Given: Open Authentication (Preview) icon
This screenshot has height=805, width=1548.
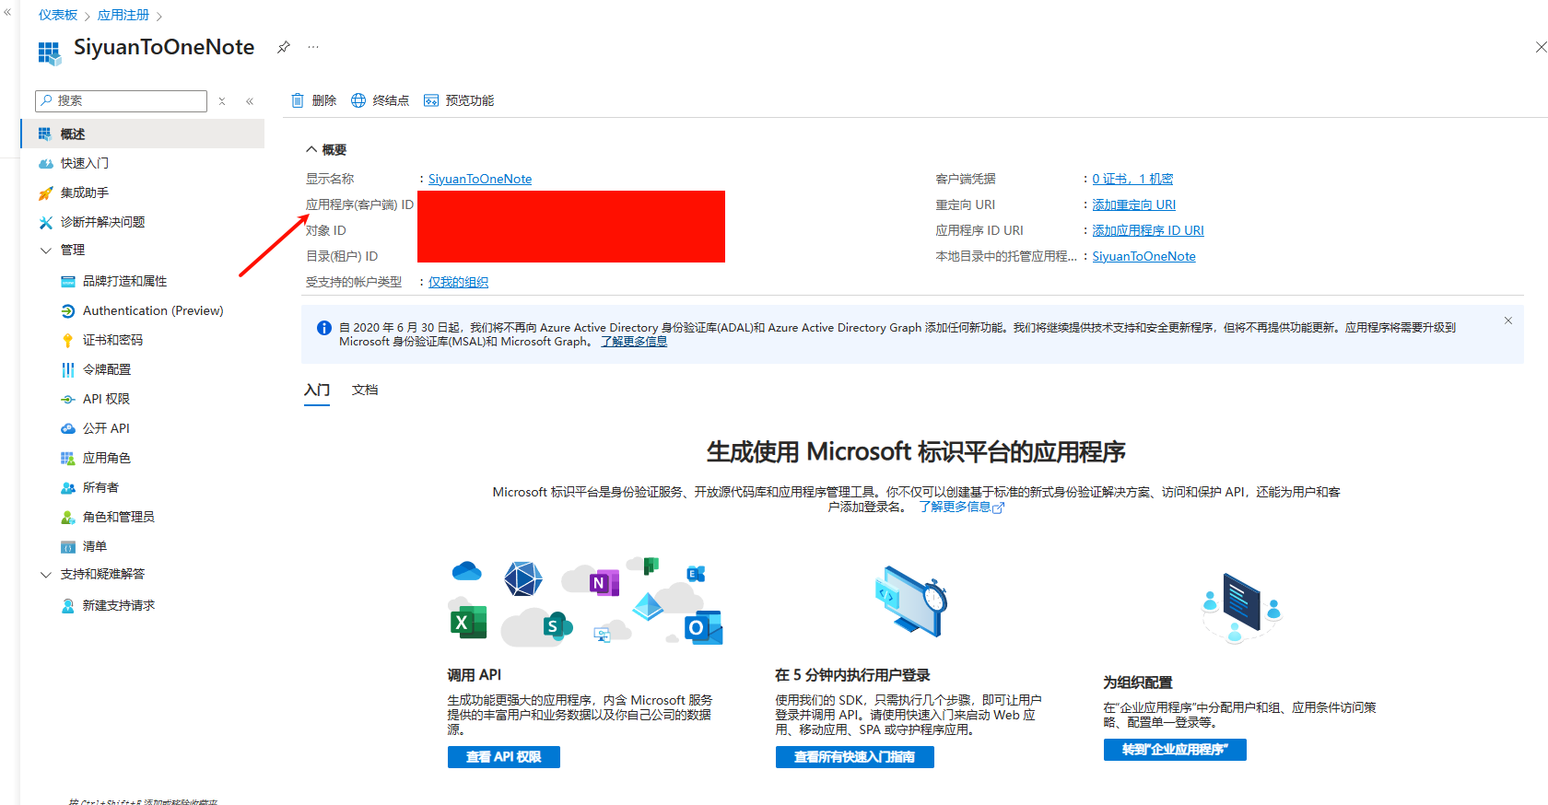Looking at the screenshot, I should click(x=67, y=310).
